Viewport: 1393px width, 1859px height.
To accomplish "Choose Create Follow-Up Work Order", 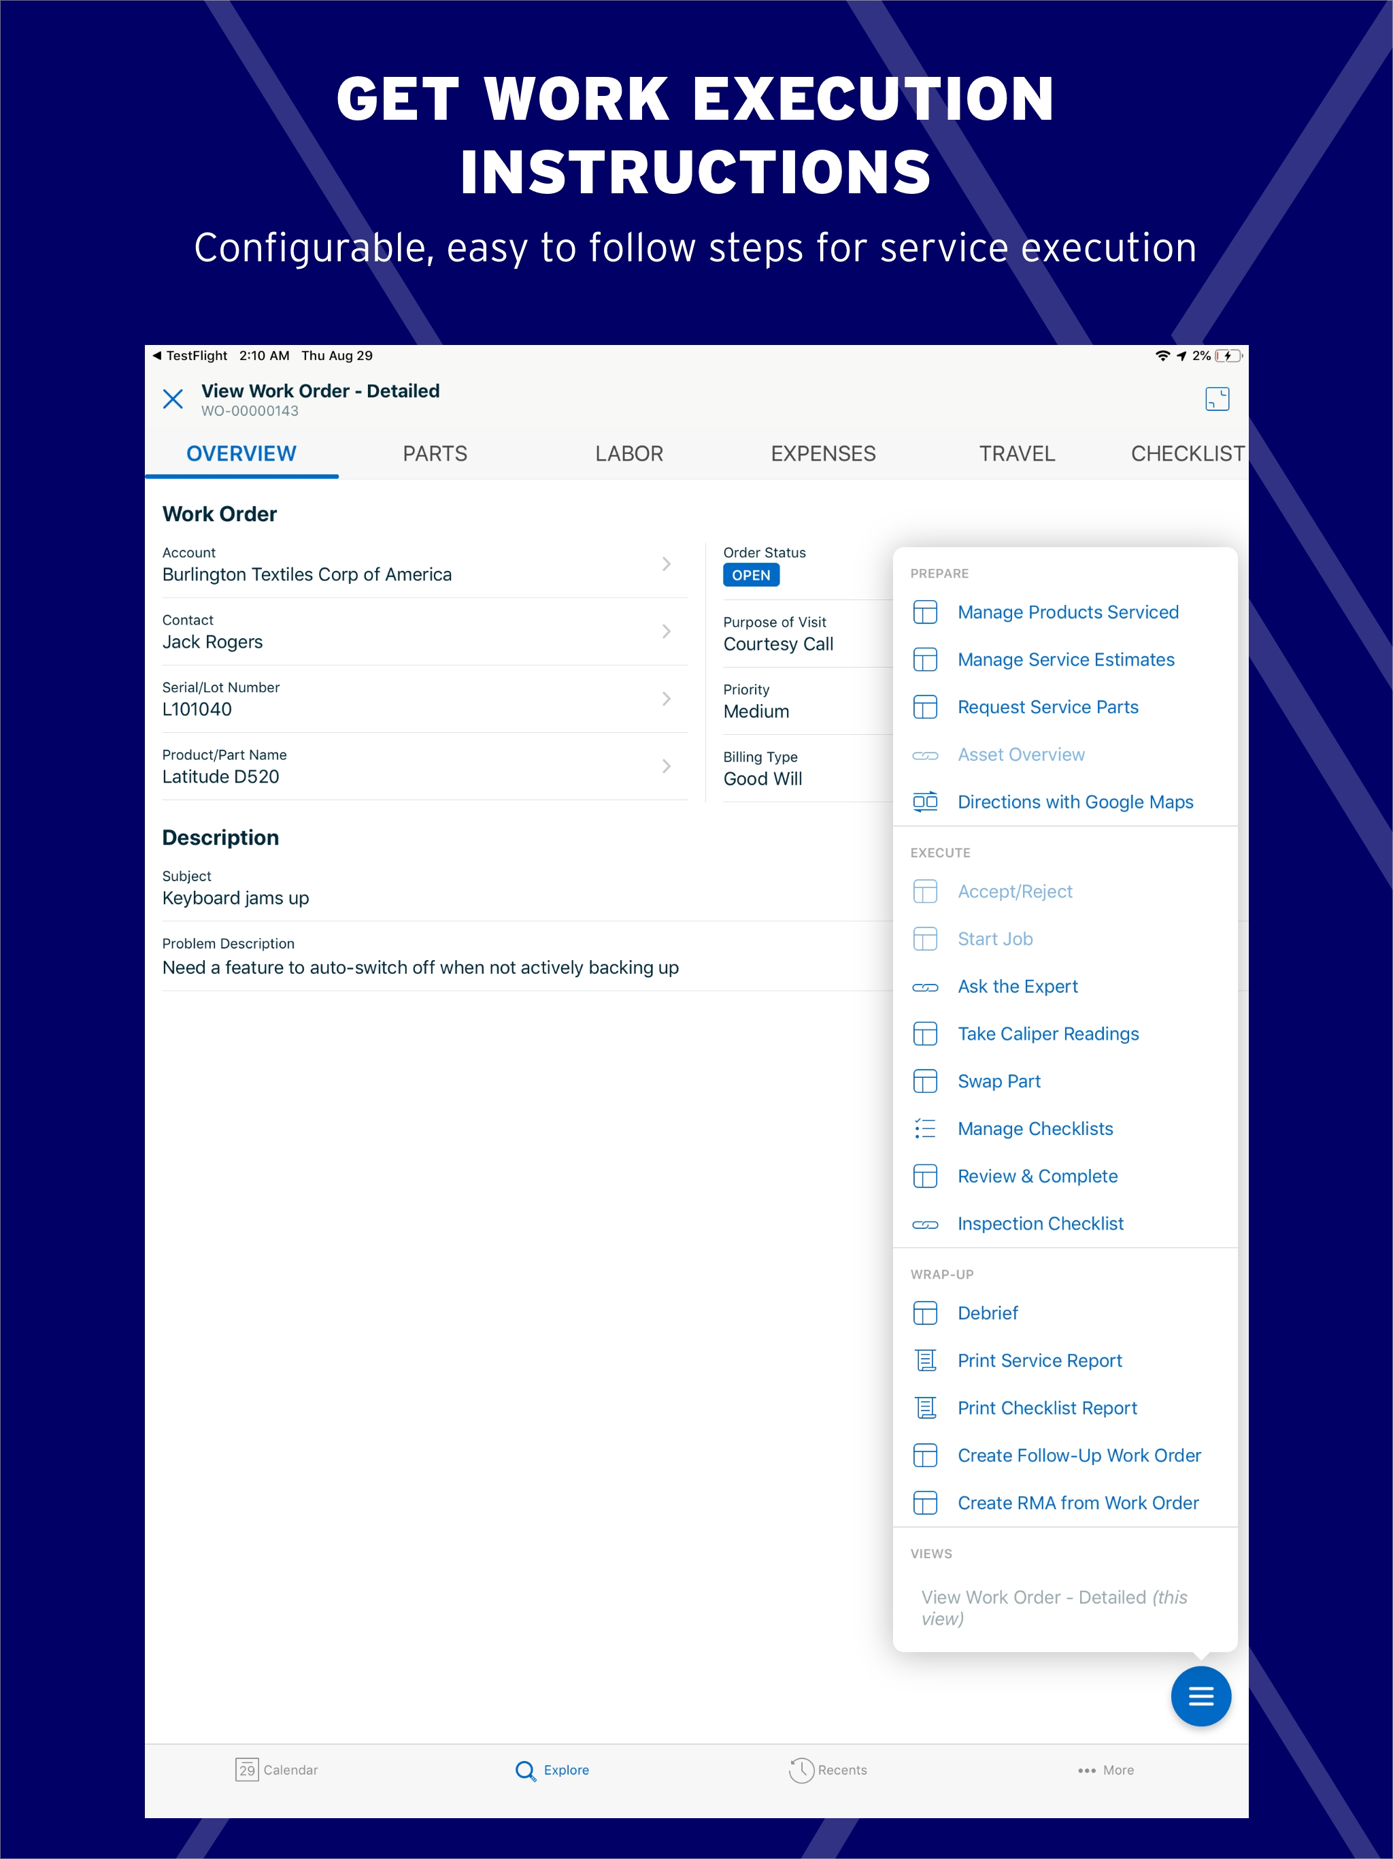I will point(1079,1455).
